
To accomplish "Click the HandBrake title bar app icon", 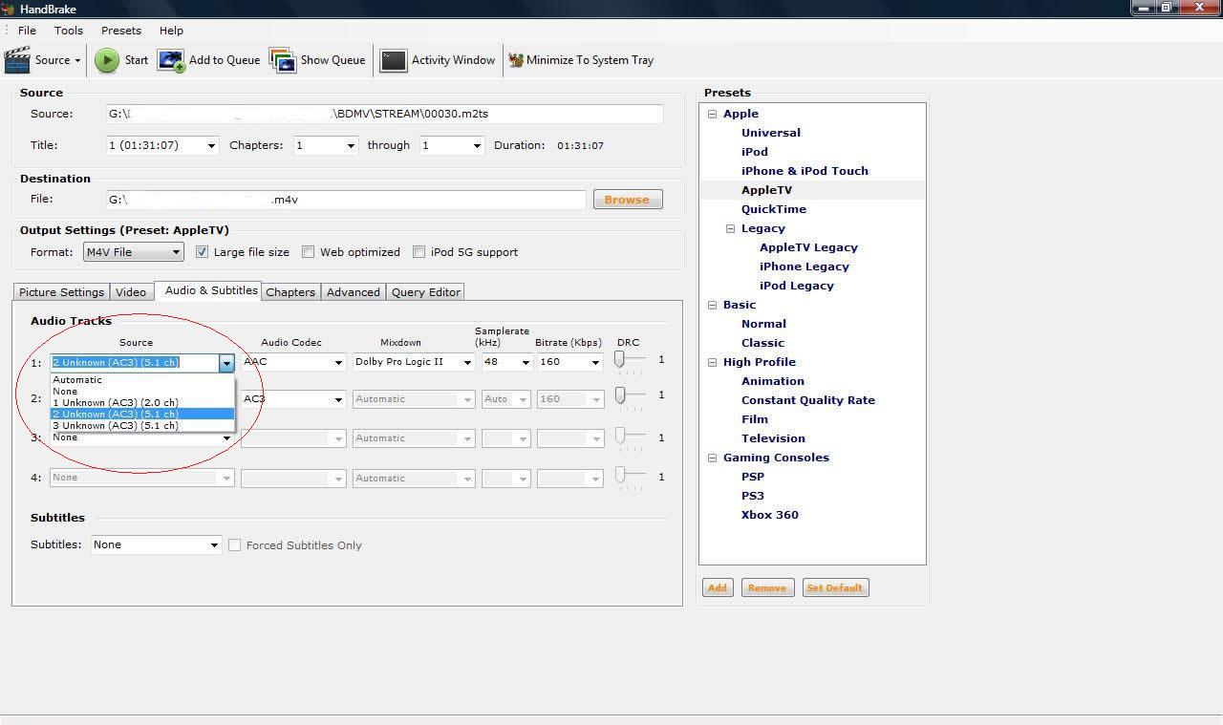I will [x=9, y=9].
